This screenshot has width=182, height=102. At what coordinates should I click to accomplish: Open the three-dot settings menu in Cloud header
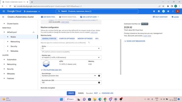coord(173,11)
